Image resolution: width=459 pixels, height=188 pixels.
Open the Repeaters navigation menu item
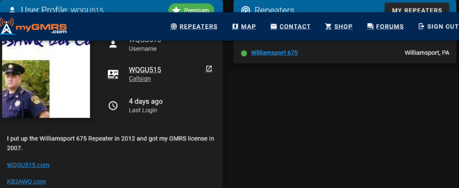point(194,27)
